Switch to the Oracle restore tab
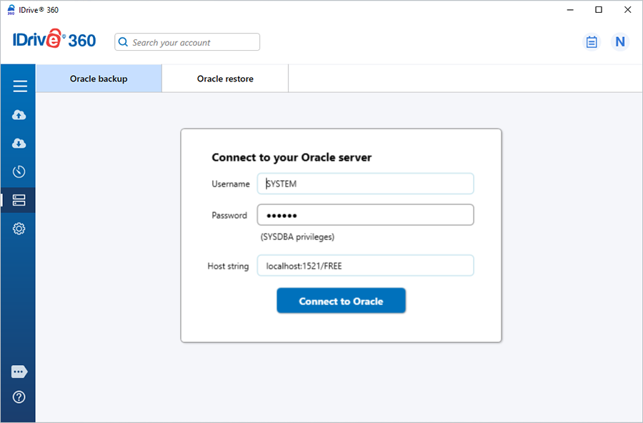This screenshot has height=423, width=643. pyautogui.click(x=225, y=79)
